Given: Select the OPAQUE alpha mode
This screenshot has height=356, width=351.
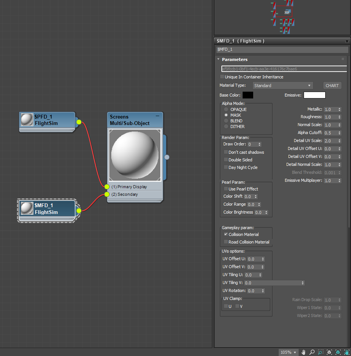Looking at the screenshot, I should coord(226,109).
